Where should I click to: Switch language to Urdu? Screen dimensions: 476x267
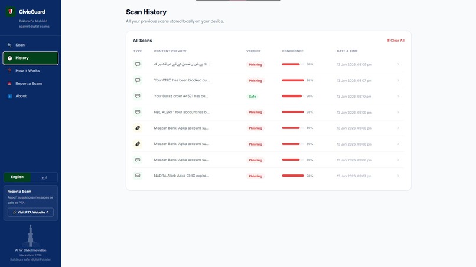click(x=44, y=177)
